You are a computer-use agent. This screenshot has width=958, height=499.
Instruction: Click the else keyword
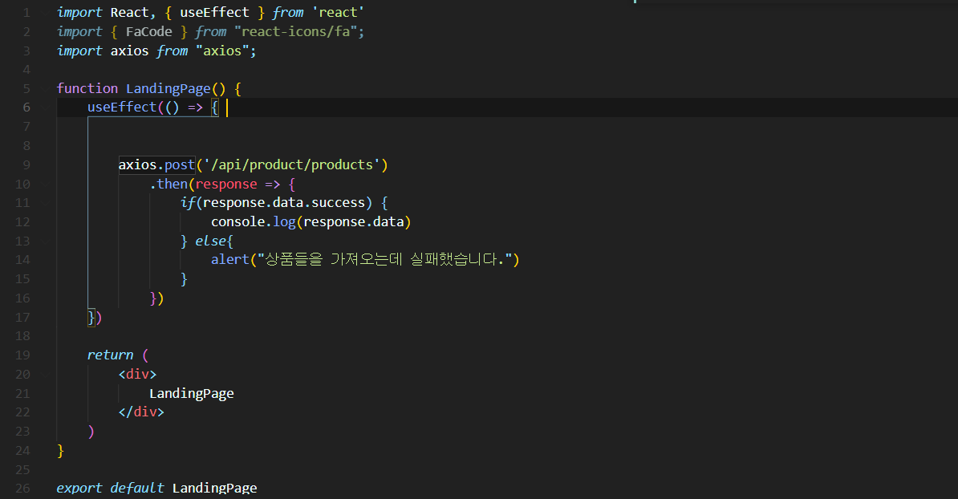211,241
